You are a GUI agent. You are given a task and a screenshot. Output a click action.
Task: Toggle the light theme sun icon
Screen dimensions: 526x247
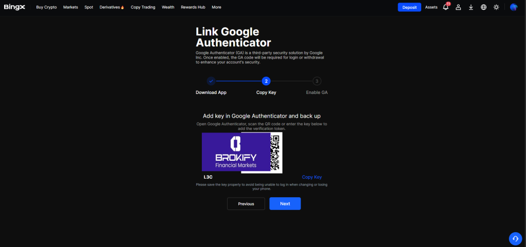coord(496,7)
